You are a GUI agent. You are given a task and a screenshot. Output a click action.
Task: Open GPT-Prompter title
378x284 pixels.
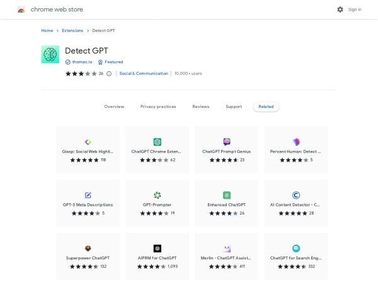157,204
